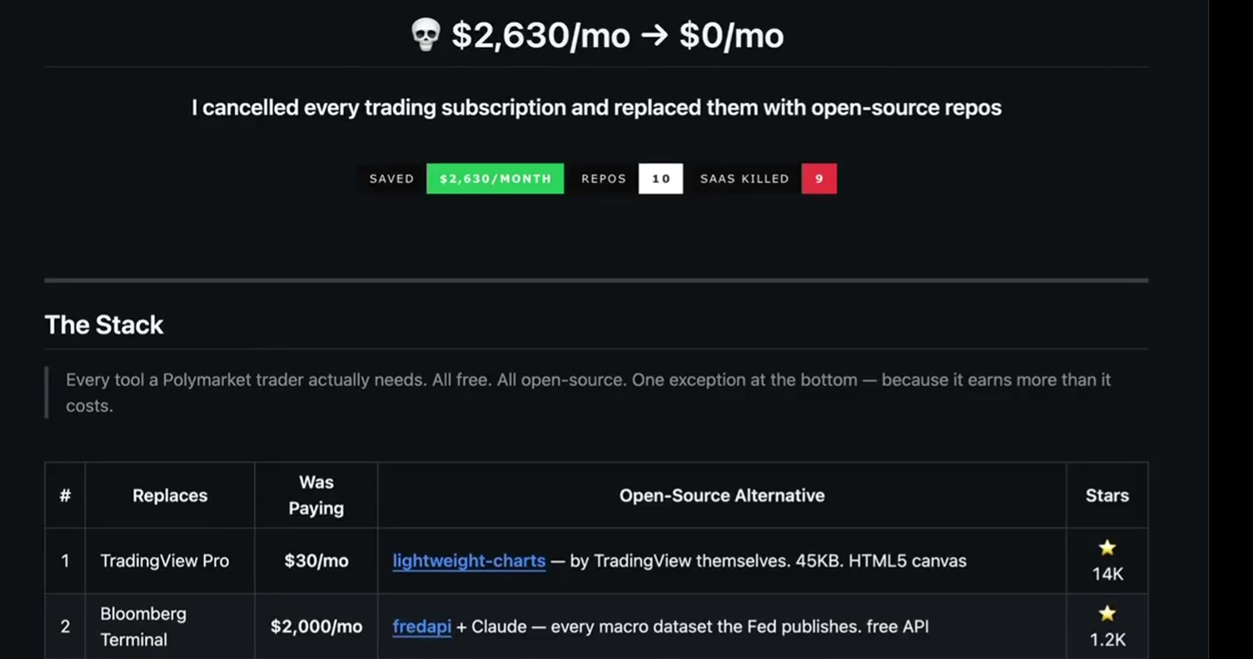Click "+ Claude — every macro dataset" description
This screenshot has height=659, width=1253.
(x=692, y=626)
